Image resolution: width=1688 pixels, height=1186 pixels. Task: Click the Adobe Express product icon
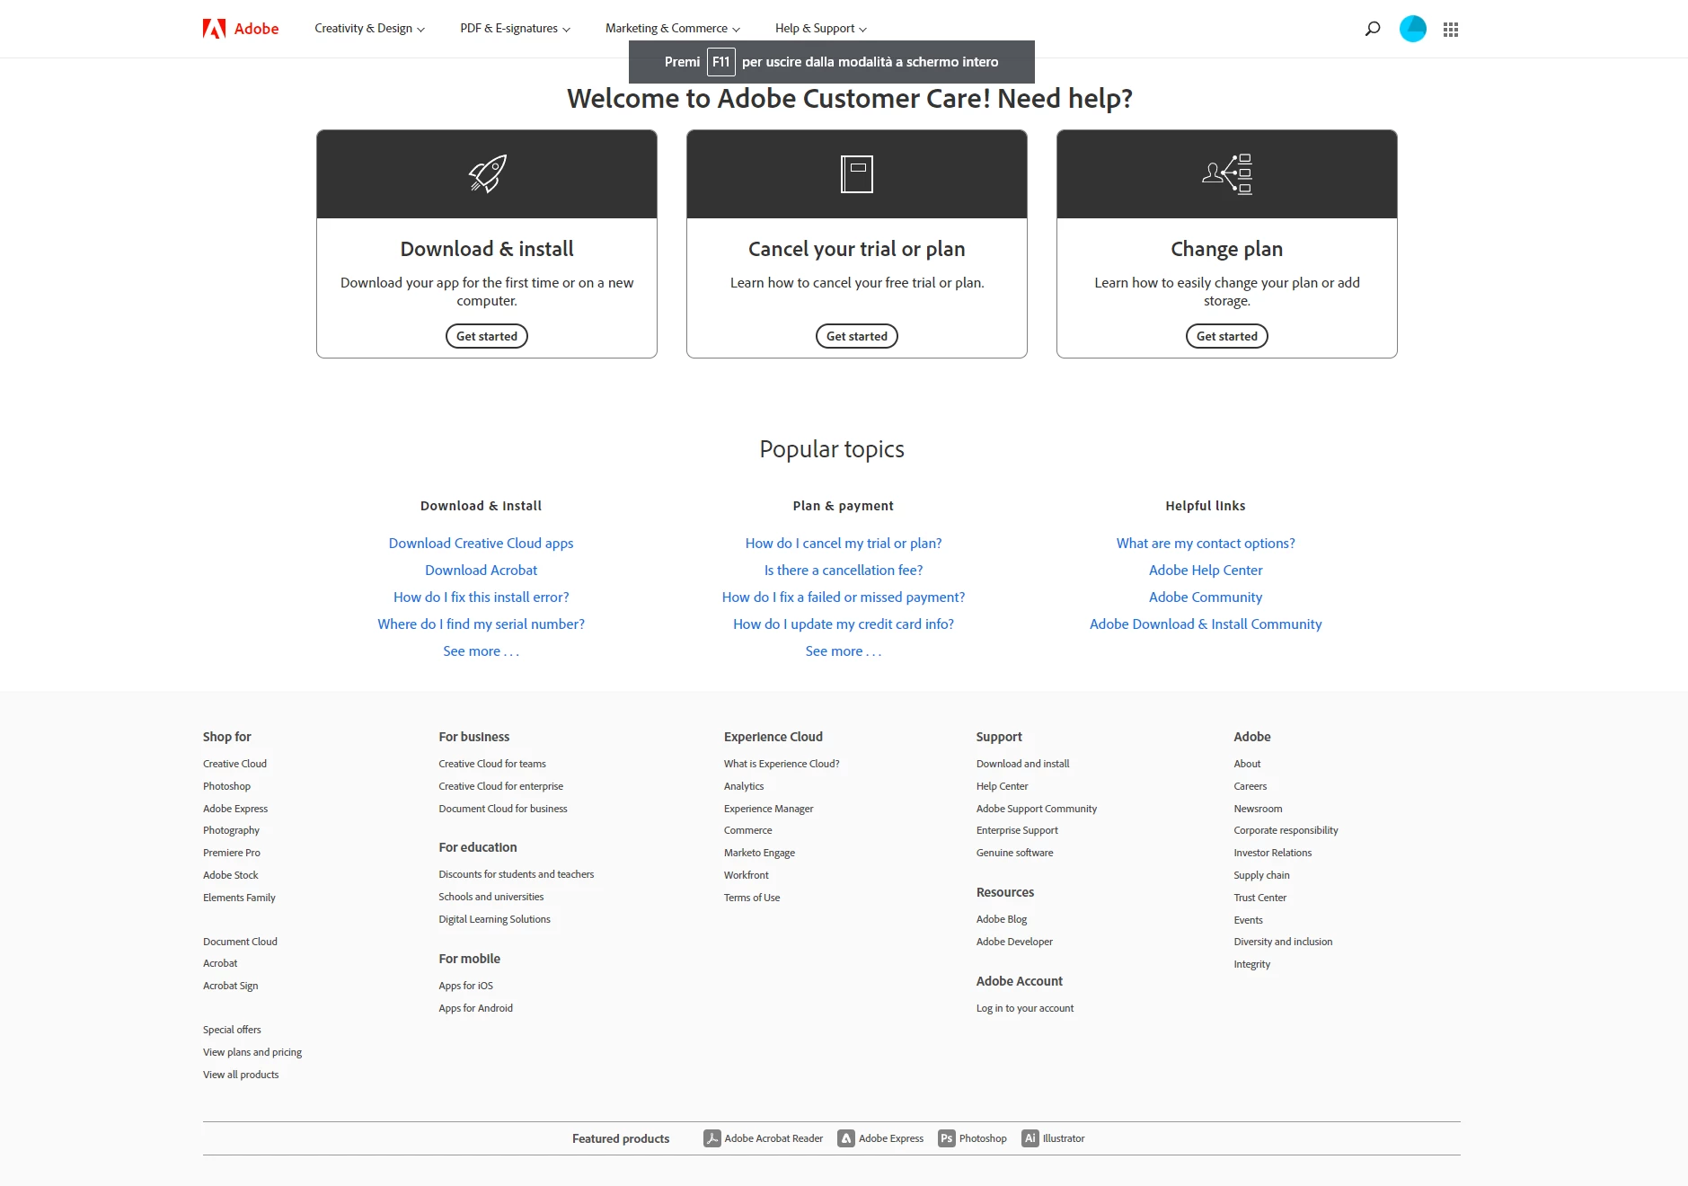click(x=846, y=1138)
